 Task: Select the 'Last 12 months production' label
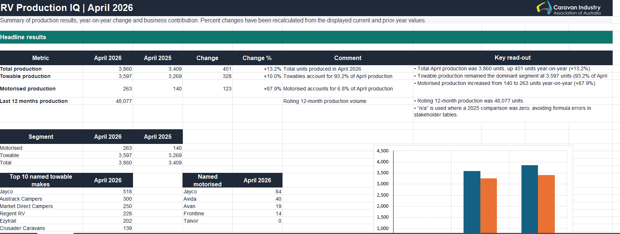[34, 101]
